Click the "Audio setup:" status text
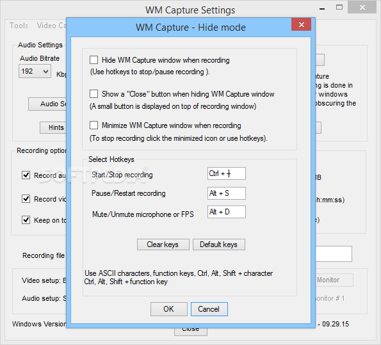Image resolution: width=381 pixels, height=345 pixels. tap(44, 298)
